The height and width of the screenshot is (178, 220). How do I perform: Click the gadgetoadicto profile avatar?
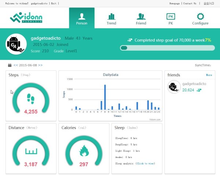point(16,44)
